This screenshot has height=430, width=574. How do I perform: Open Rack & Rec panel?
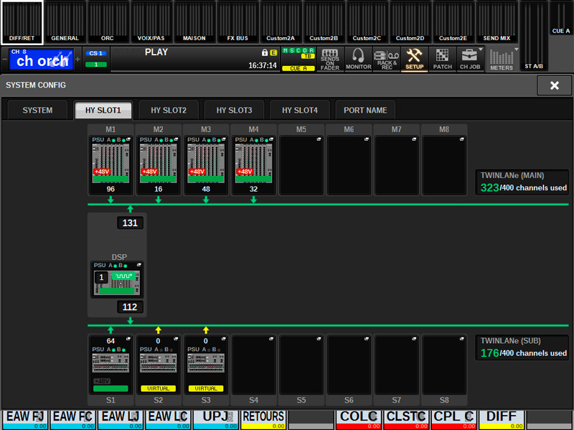(x=387, y=59)
